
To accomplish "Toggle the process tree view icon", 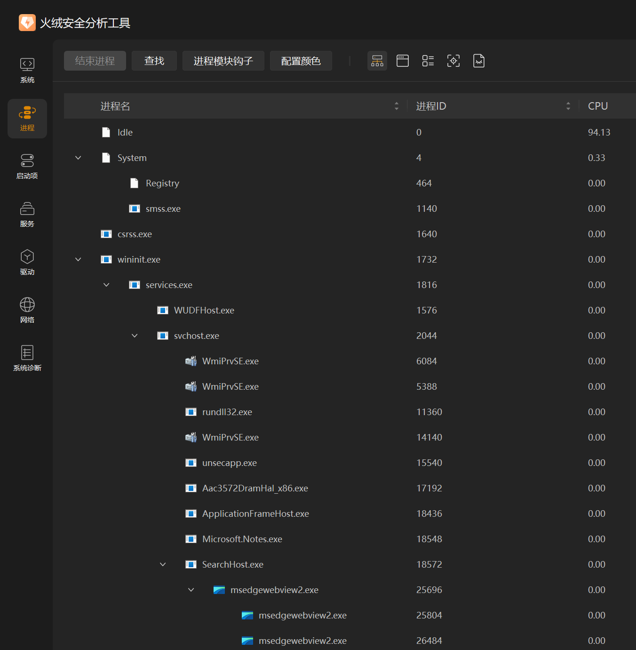I will pos(377,61).
